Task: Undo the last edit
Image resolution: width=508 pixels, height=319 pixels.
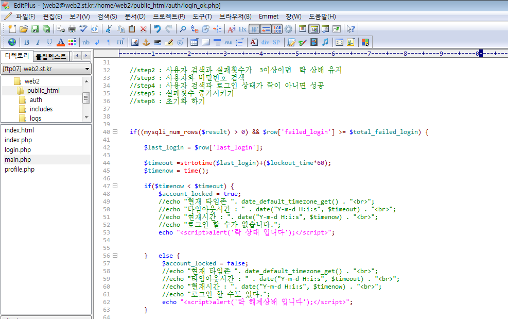Action: [x=157, y=29]
